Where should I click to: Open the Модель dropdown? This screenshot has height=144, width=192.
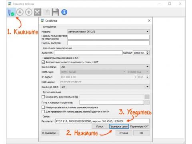click(108, 32)
